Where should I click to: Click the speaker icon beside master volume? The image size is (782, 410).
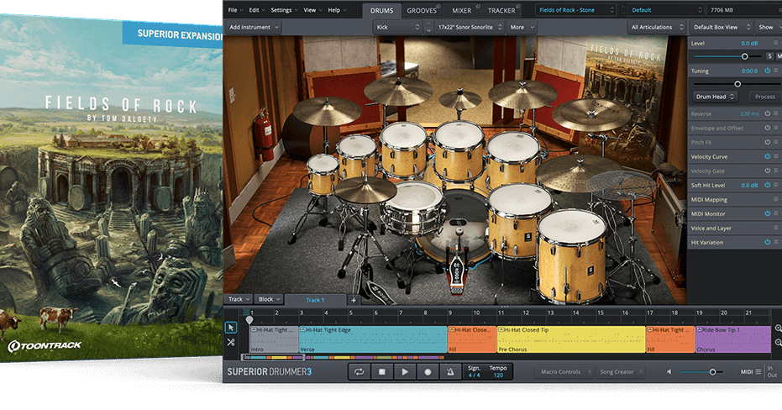669,371
